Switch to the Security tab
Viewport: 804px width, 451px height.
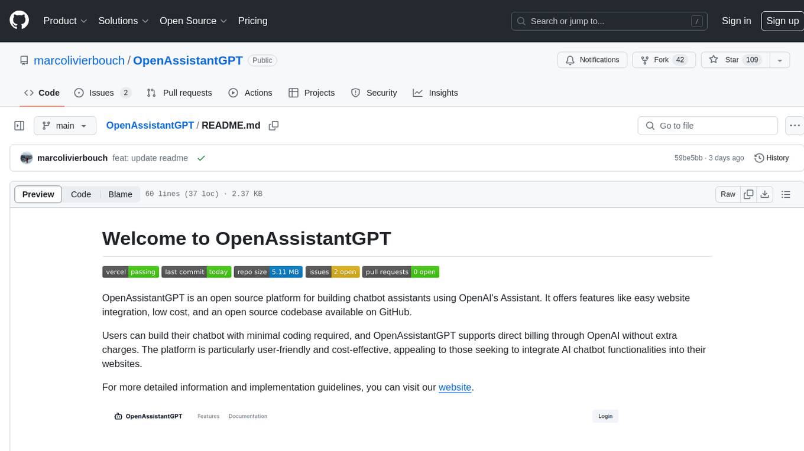(x=374, y=93)
